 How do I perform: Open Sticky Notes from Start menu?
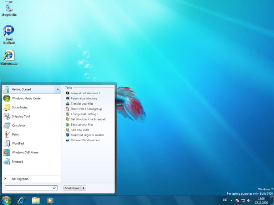32,107
